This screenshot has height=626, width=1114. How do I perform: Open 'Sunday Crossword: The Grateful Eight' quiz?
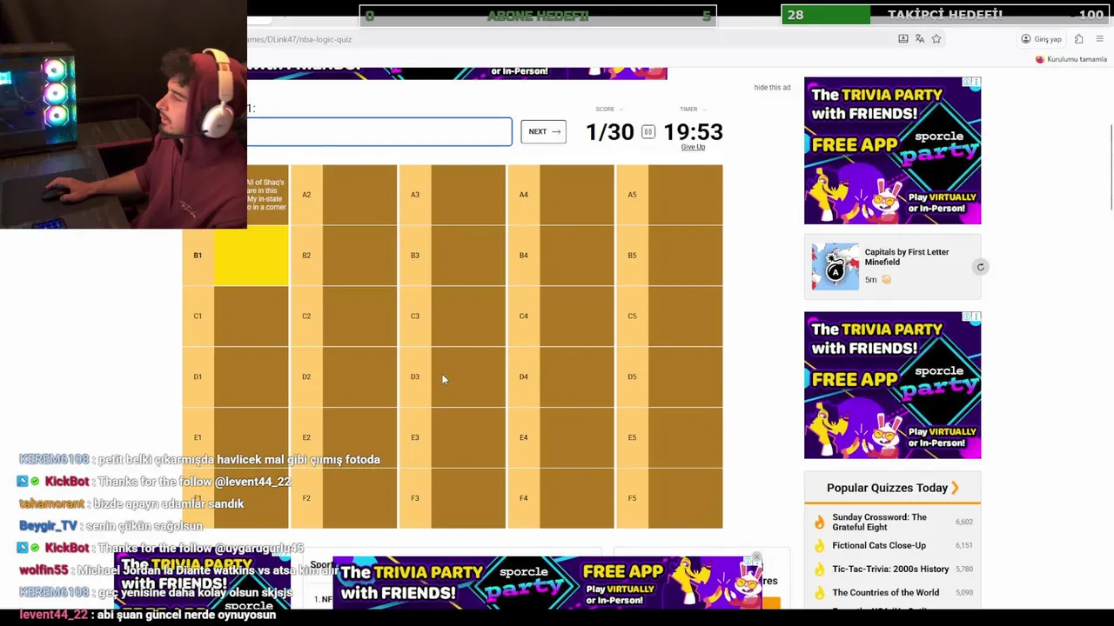click(879, 522)
